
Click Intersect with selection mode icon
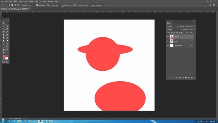tap(18, 5)
